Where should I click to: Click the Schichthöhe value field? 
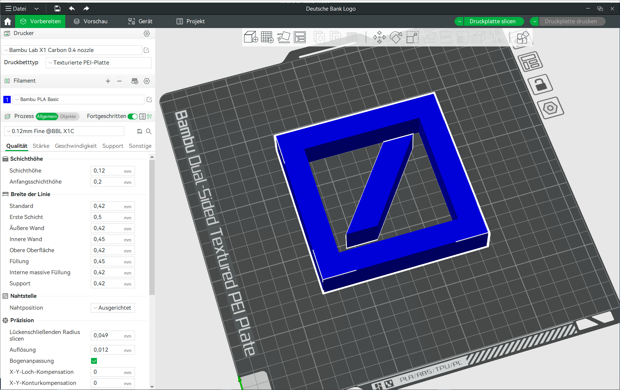point(113,171)
